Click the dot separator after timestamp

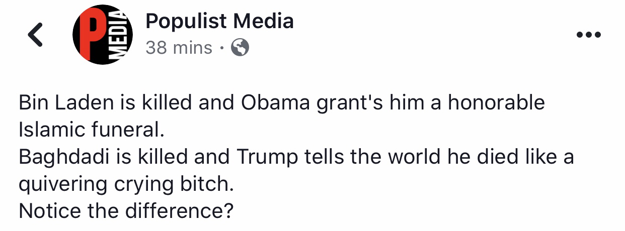click(x=221, y=48)
